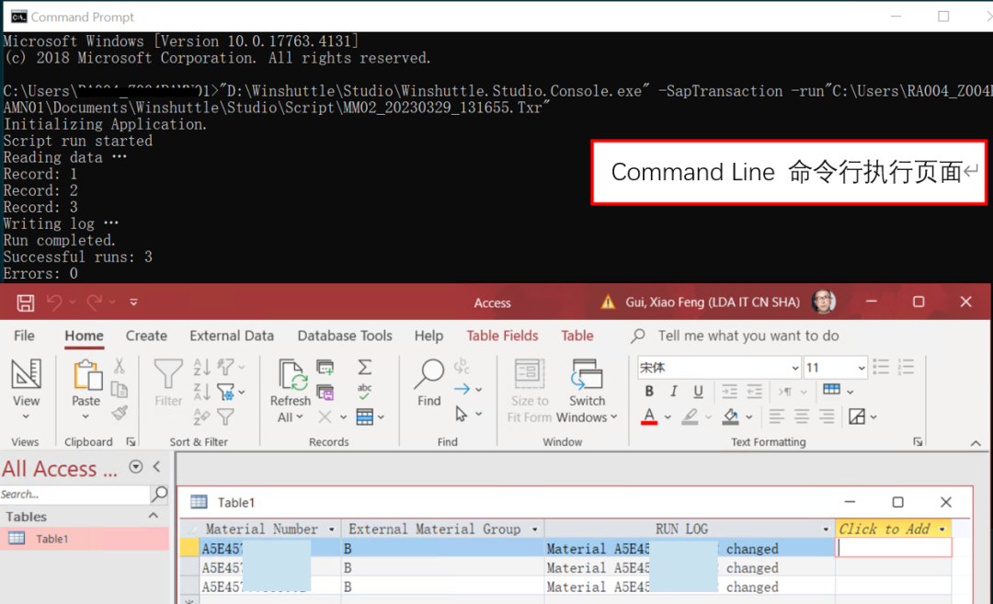Switch to the Create ribbon tab
This screenshot has width=993, height=604.
click(x=146, y=336)
